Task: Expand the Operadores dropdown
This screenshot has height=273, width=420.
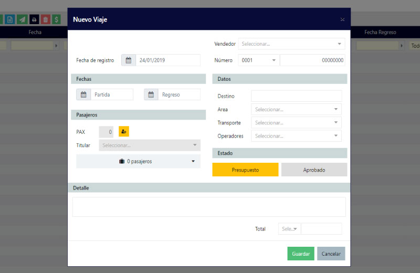Action: coord(296,136)
